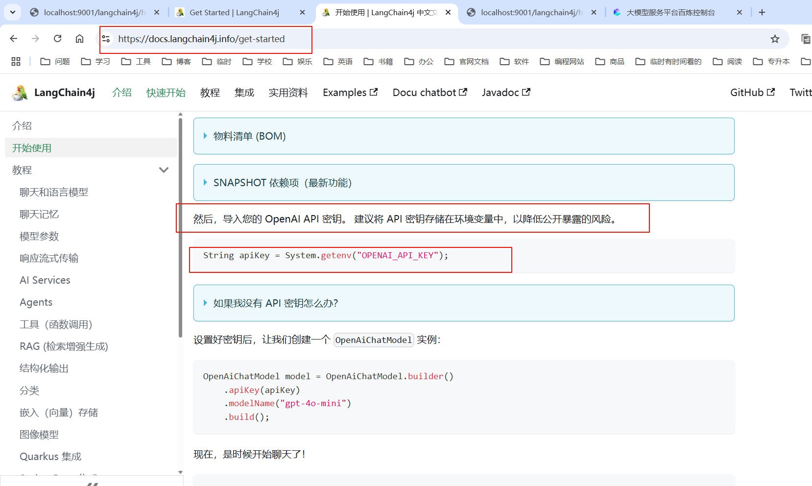Viewport: 812px width, 486px height.
Task: Open the 专升本 bookmark folder
Action: point(771,61)
